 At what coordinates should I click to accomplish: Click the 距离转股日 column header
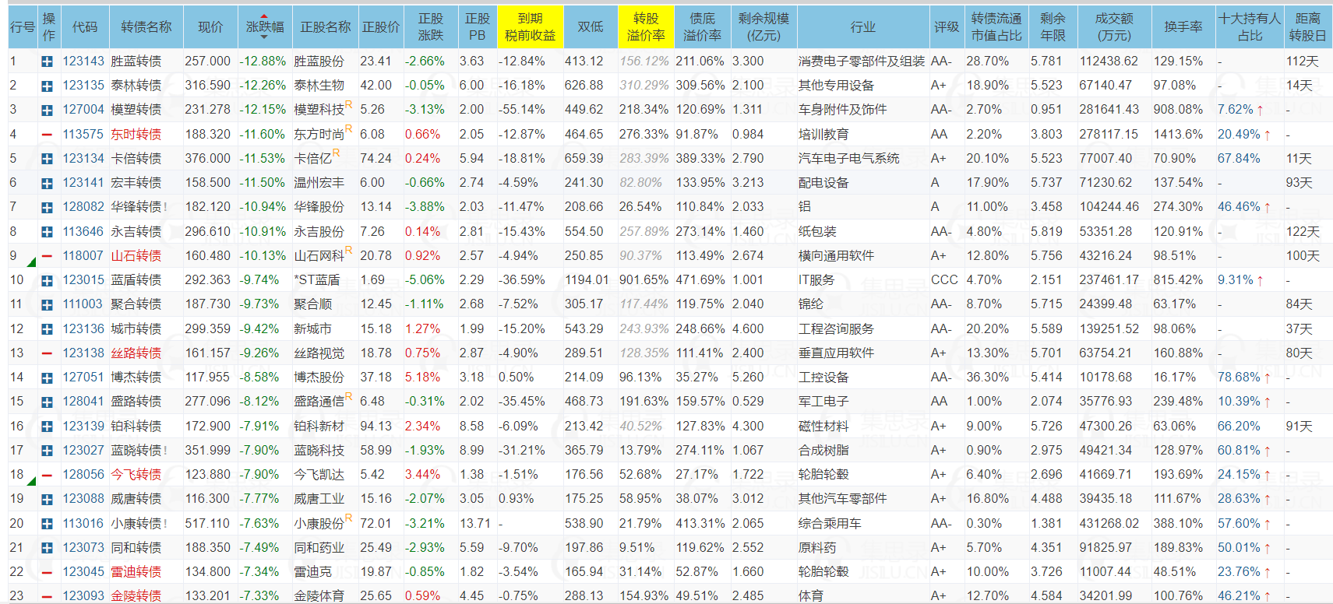pyautogui.click(x=1308, y=26)
